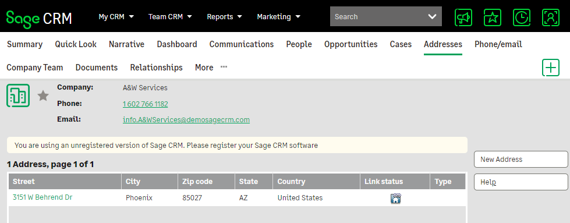Click the A&W Services company name
The width and height of the screenshot is (570, 223).
point(146,88)
